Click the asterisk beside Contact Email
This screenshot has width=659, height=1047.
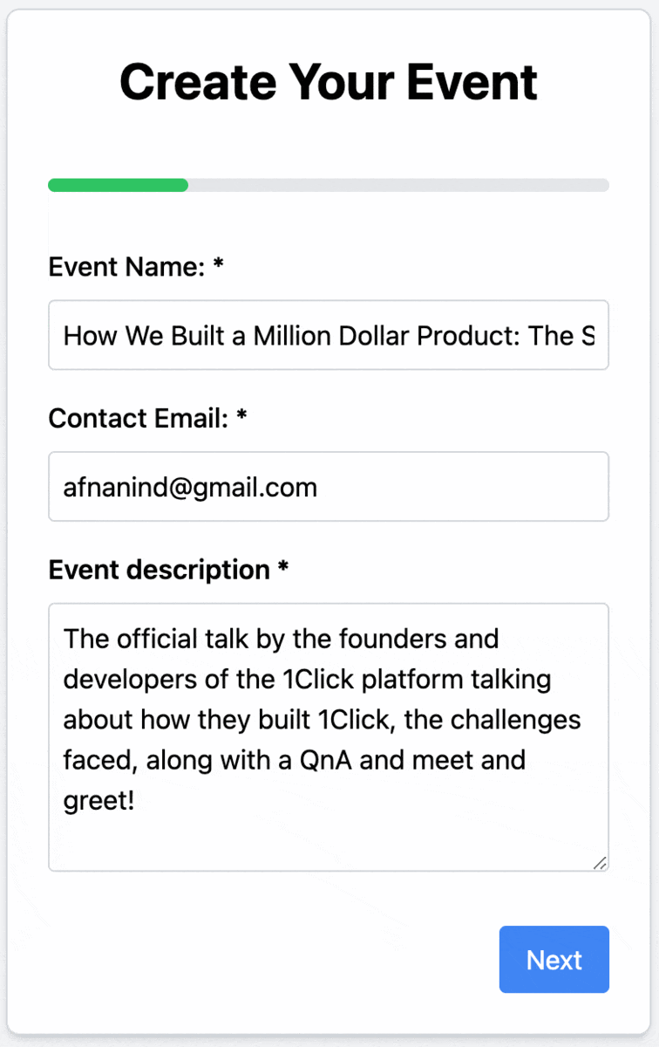click(x=241, y=417)
